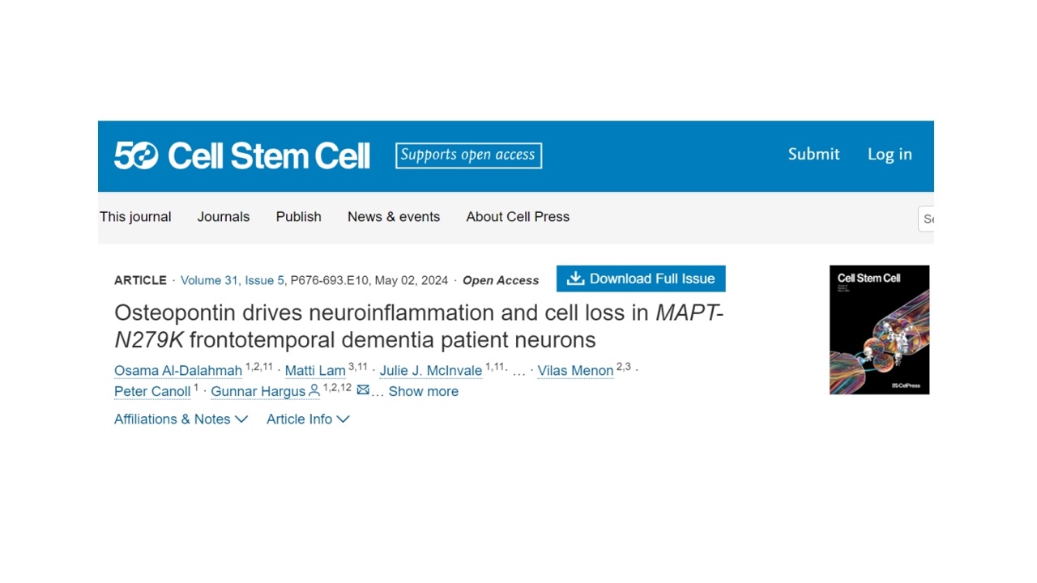This screenshot has width=1037, height=583.
Task: Open the Publish menu
Action: click(x=299, y=217)
